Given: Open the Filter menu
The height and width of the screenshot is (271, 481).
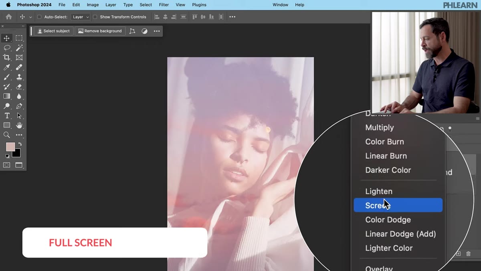Looking at the screenshot, I should click(164, 5).
